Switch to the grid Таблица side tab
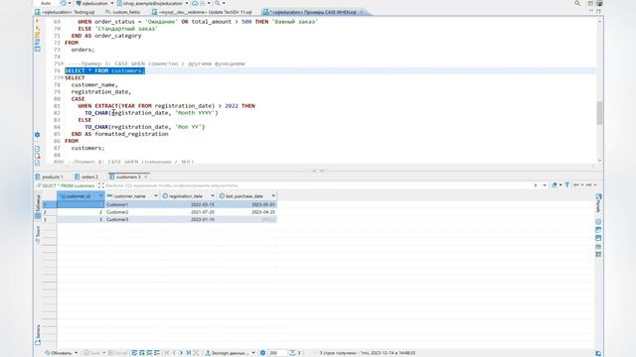This screenshot has width=636, height=357. pyautogui.click(x=38, y=206)
